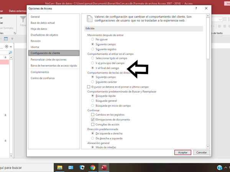Open Solitaire cards app in the taskbar

[82, 167]
